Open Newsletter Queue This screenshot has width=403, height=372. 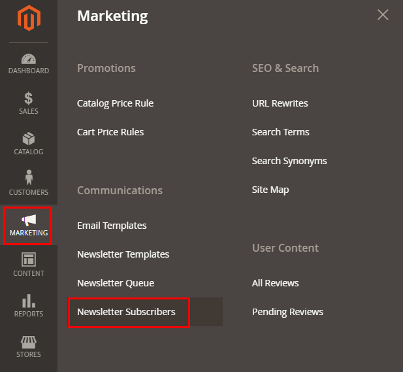[x=116, y=283]
